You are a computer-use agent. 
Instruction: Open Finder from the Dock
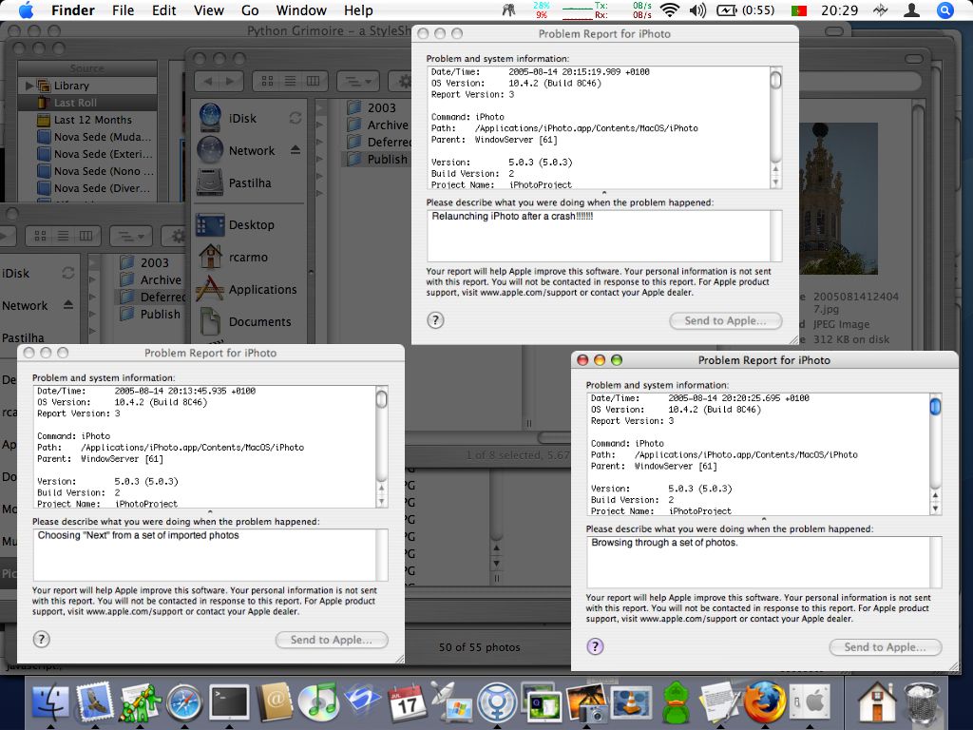pyautogui.click(x=50, y=702)
